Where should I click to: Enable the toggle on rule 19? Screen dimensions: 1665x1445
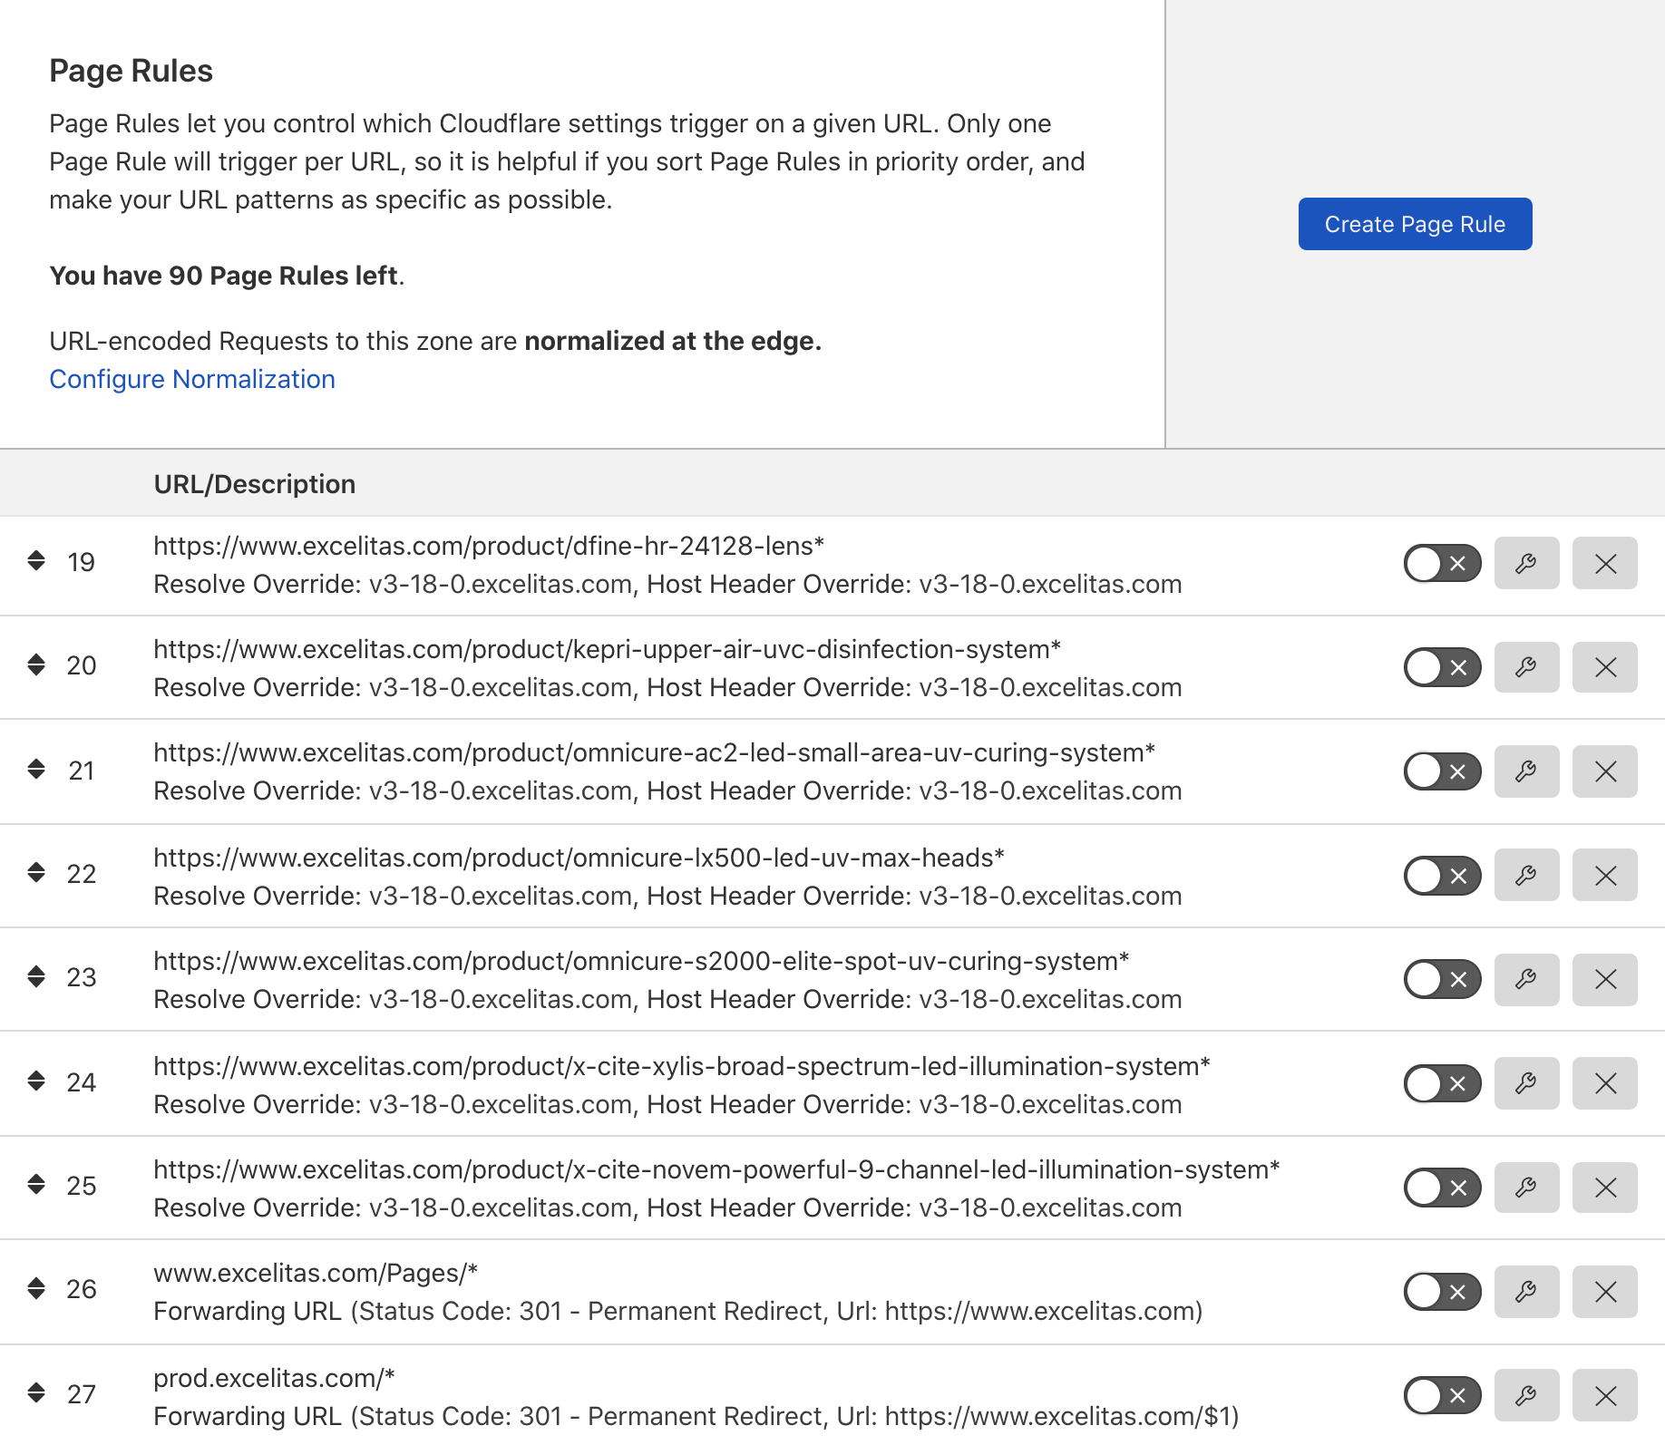[1441, 563]
